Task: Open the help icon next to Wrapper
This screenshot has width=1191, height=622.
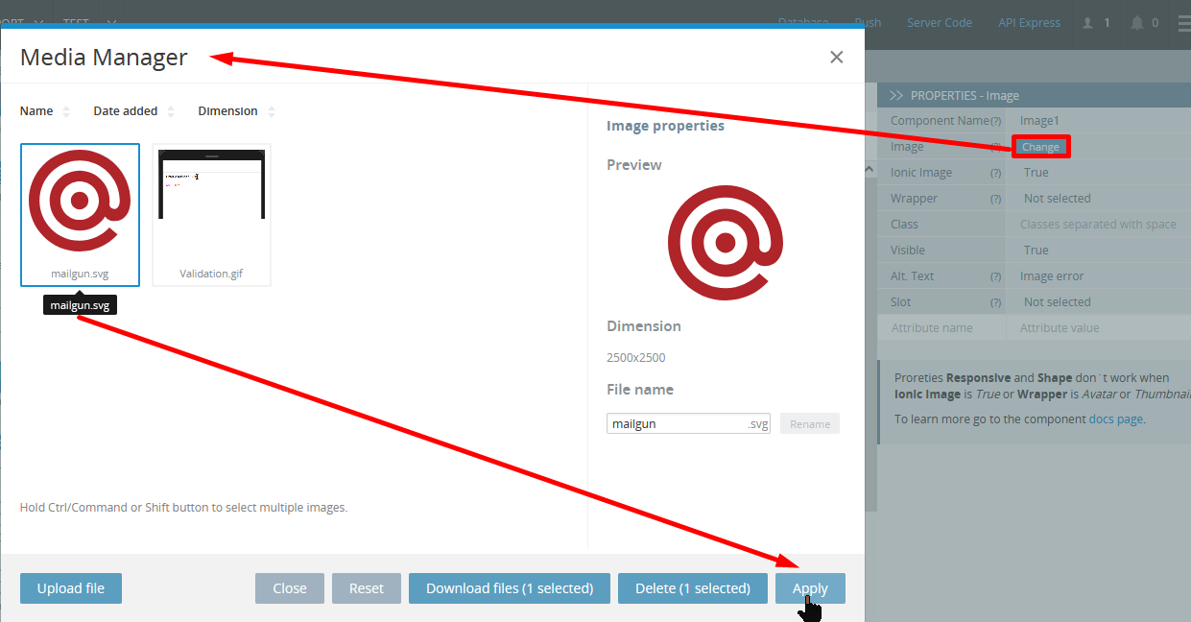Action: [995, 200]
